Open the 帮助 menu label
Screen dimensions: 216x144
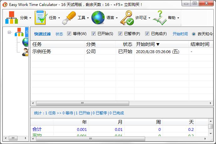click(172, 18)
